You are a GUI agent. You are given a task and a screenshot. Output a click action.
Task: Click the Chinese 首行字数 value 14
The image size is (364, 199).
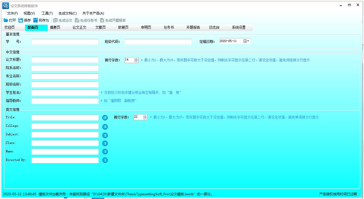coord(129,60)
